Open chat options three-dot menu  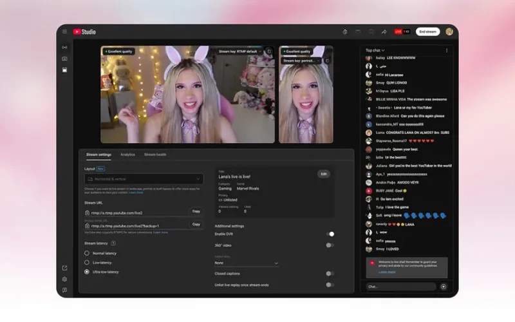coord(447,50)
